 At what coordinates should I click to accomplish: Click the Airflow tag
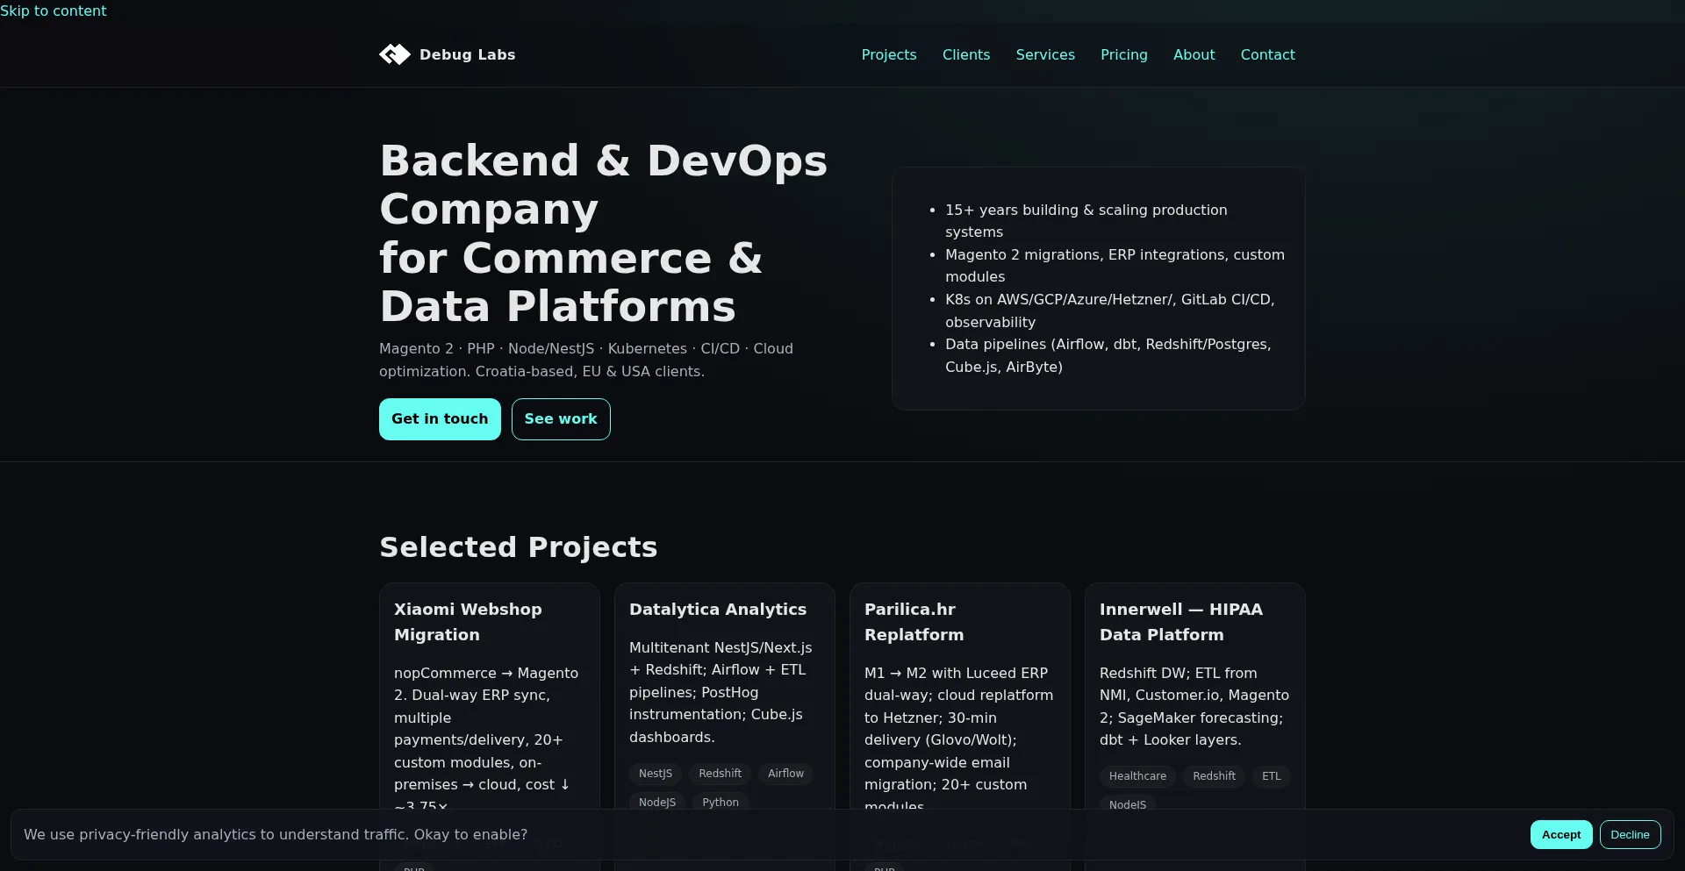point(785,774)
